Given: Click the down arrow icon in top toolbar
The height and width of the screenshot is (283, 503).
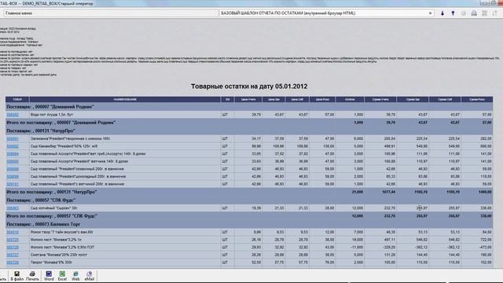Looking at the screenshot, I should point(442,13).
